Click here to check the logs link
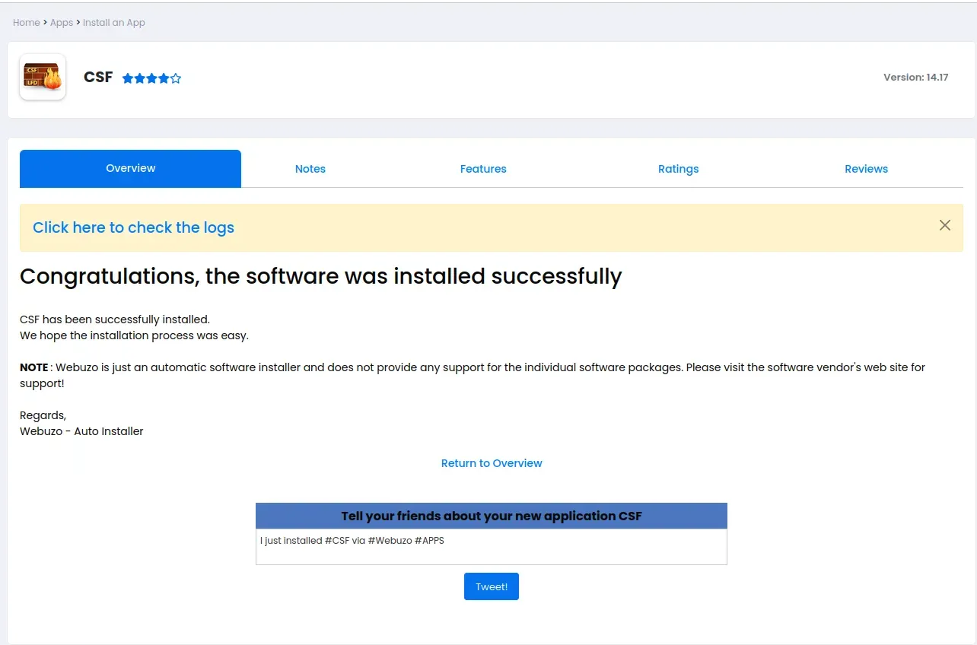The height and width of the screenshot is (645, 977). pos(133,227)
